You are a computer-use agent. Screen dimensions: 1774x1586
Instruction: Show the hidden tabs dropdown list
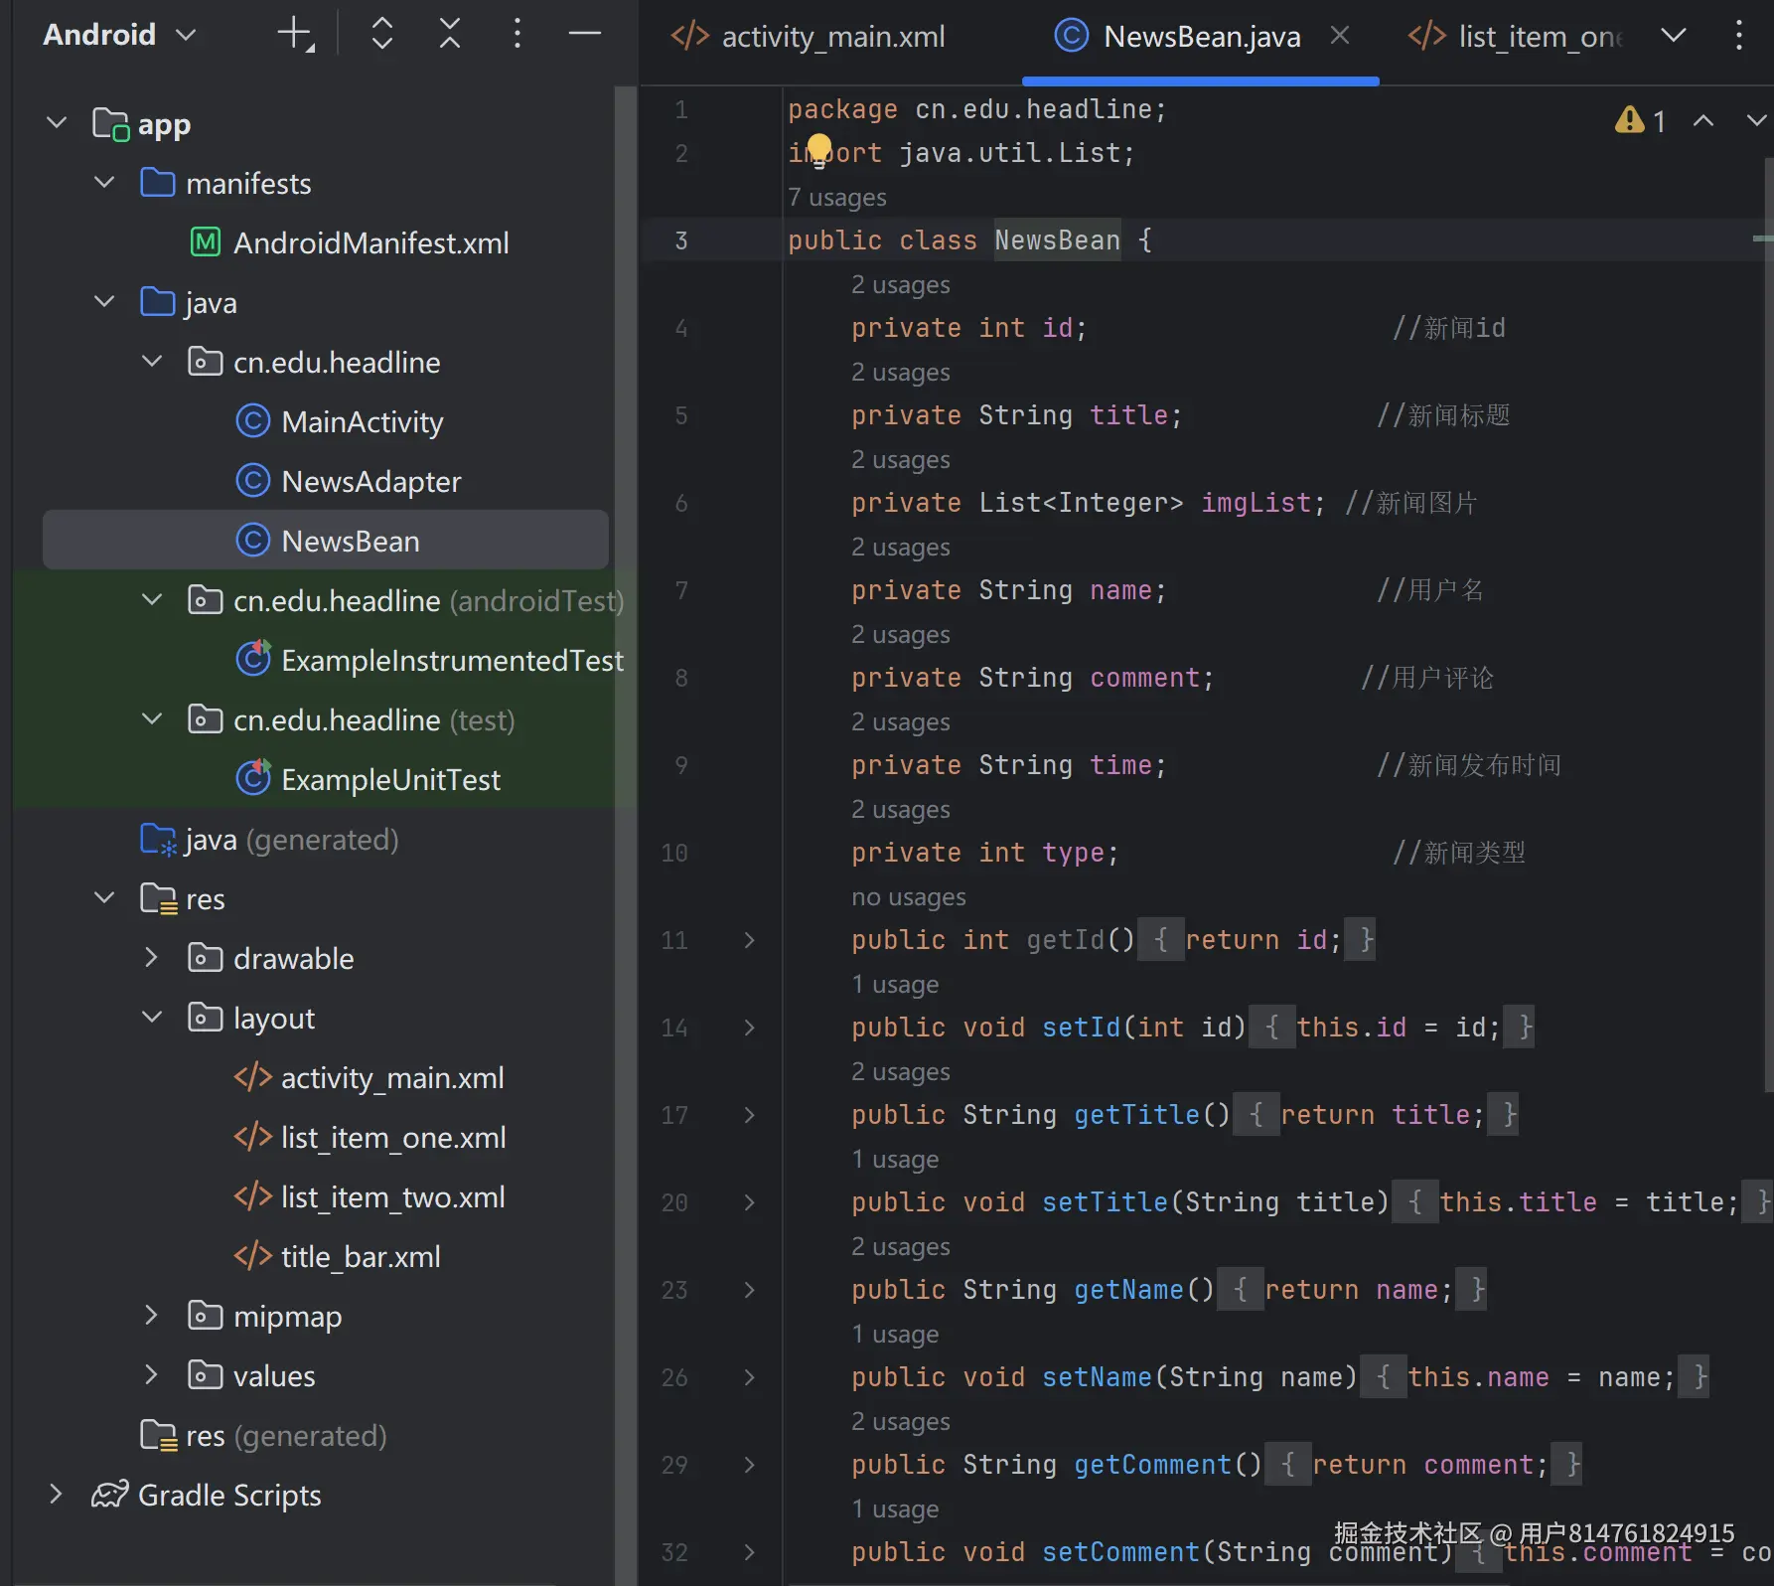point(1674,36)
